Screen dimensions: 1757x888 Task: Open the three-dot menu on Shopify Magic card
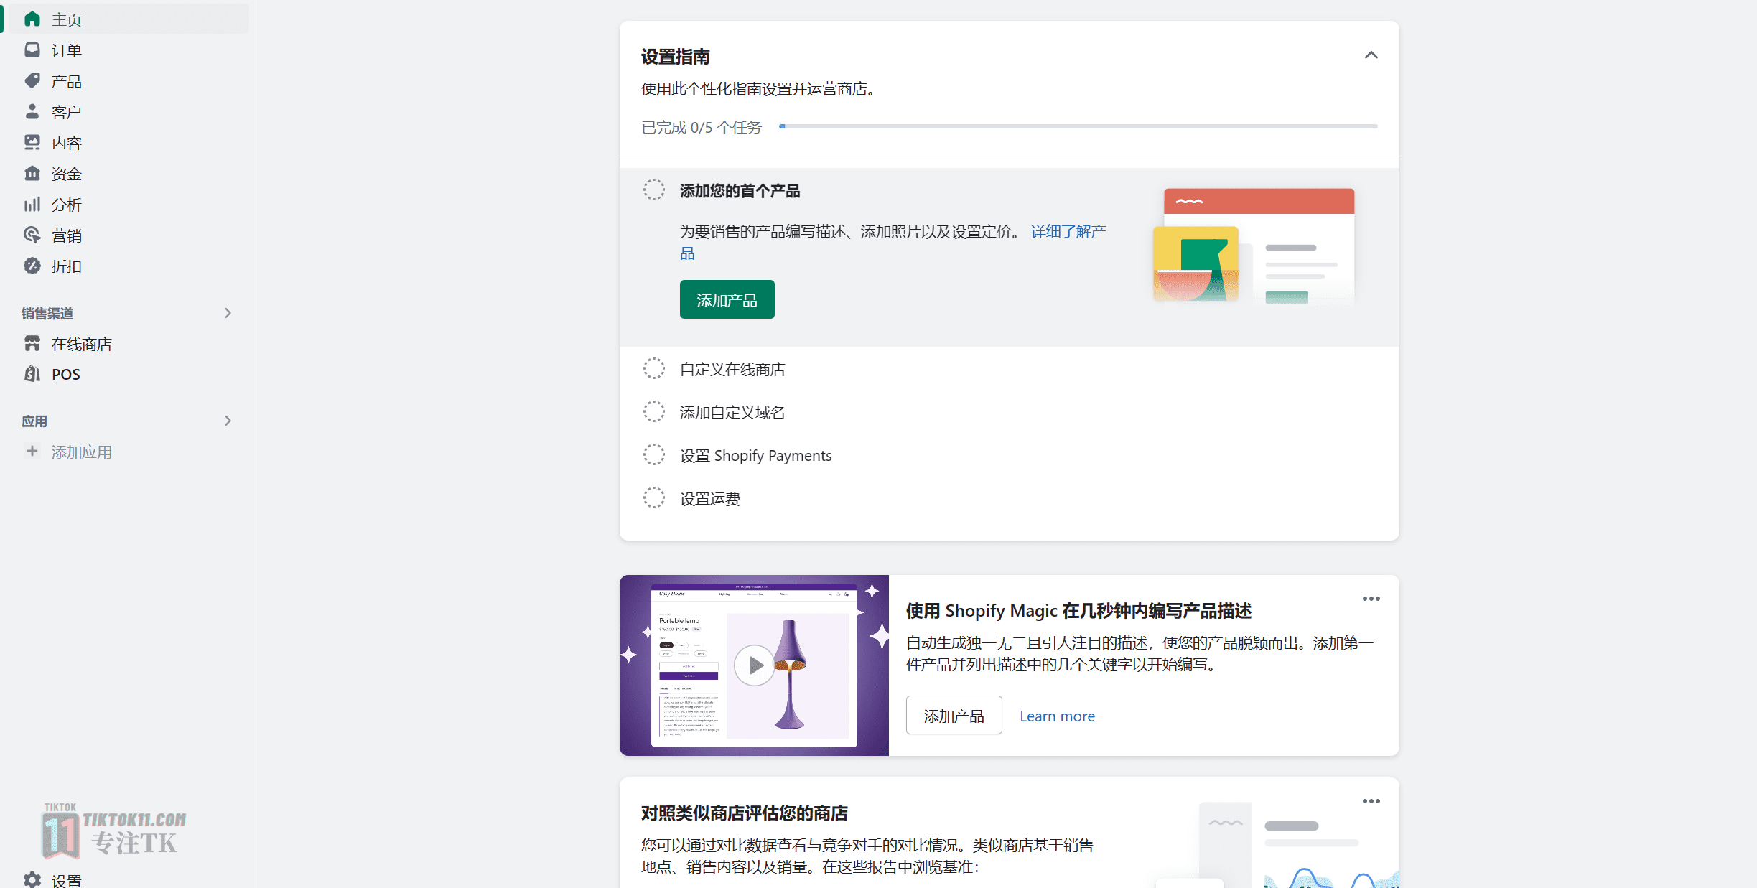1371,599
